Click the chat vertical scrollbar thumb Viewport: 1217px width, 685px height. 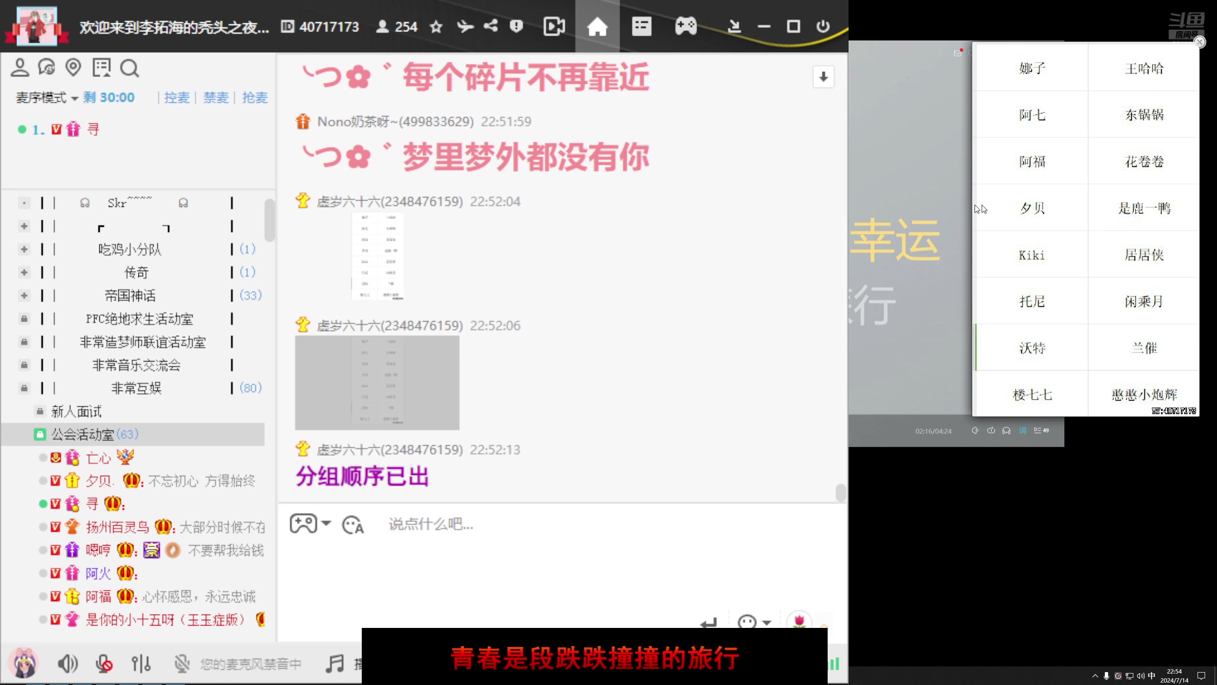click(840, 493)
